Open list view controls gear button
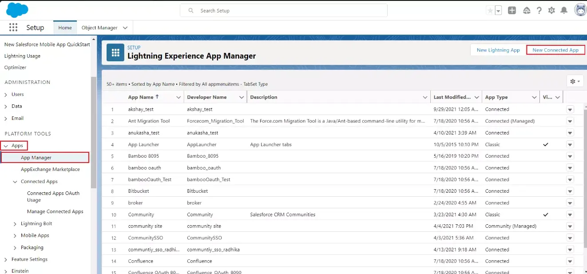 pos(575,81)
